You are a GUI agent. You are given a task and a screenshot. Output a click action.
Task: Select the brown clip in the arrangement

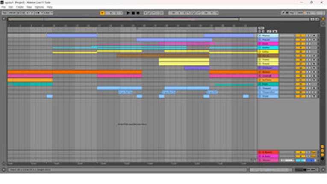coord(163,56)
